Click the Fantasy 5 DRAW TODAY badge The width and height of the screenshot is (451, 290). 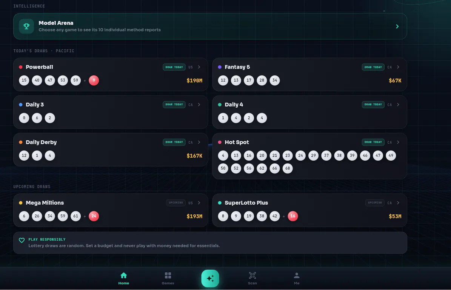coord(373,67)
